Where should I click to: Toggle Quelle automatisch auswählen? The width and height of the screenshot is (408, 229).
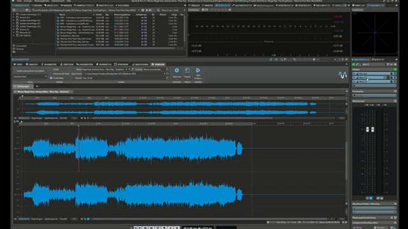coord(30,71)
